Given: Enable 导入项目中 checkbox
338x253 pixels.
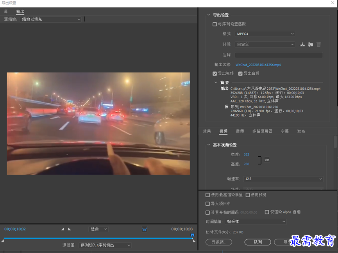Looking at the screenshot, I should pos(207,204).
